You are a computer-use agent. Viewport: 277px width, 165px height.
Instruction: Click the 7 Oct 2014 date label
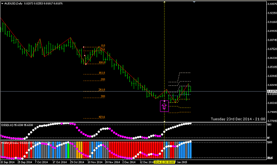pos(41,162)
